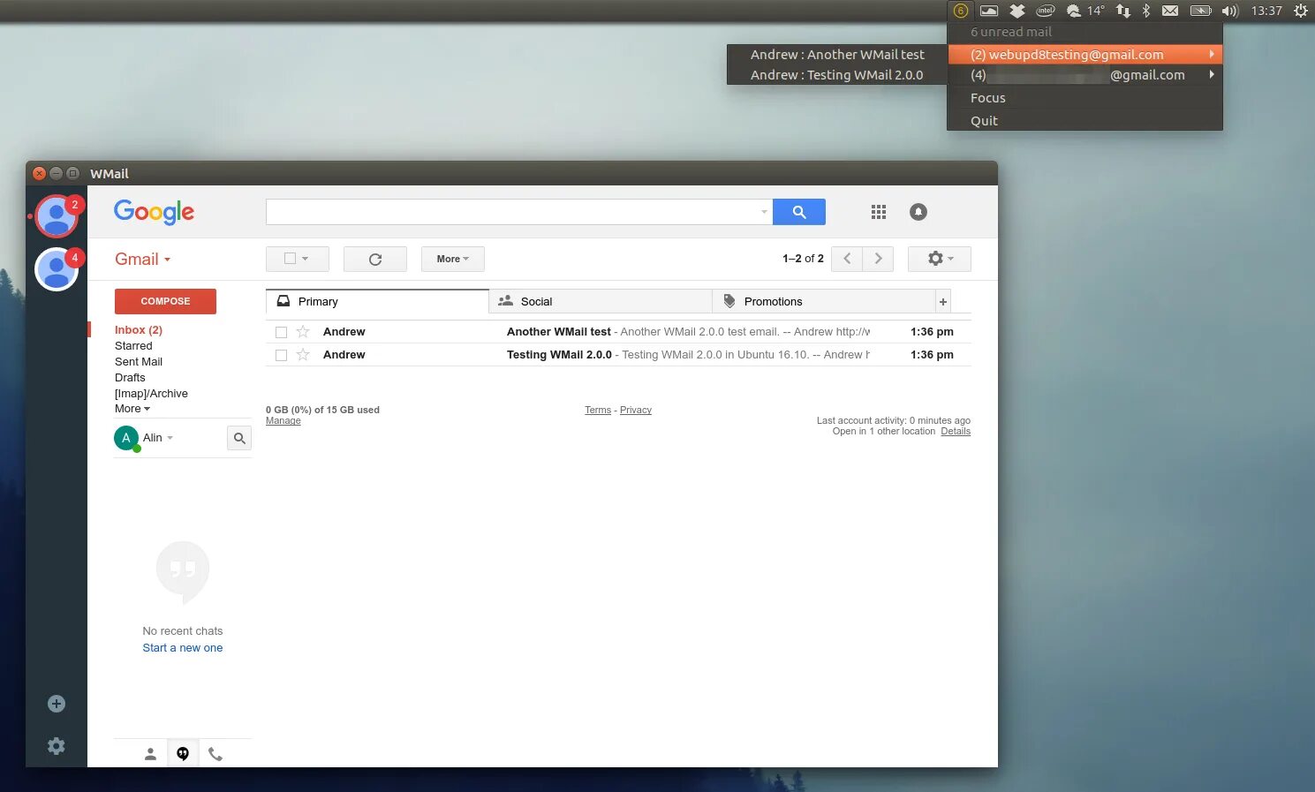The height and width of the screenshot is (792, 1315).
Task: Open the clock showing 13:37
Action: [x=1266, y=11]
